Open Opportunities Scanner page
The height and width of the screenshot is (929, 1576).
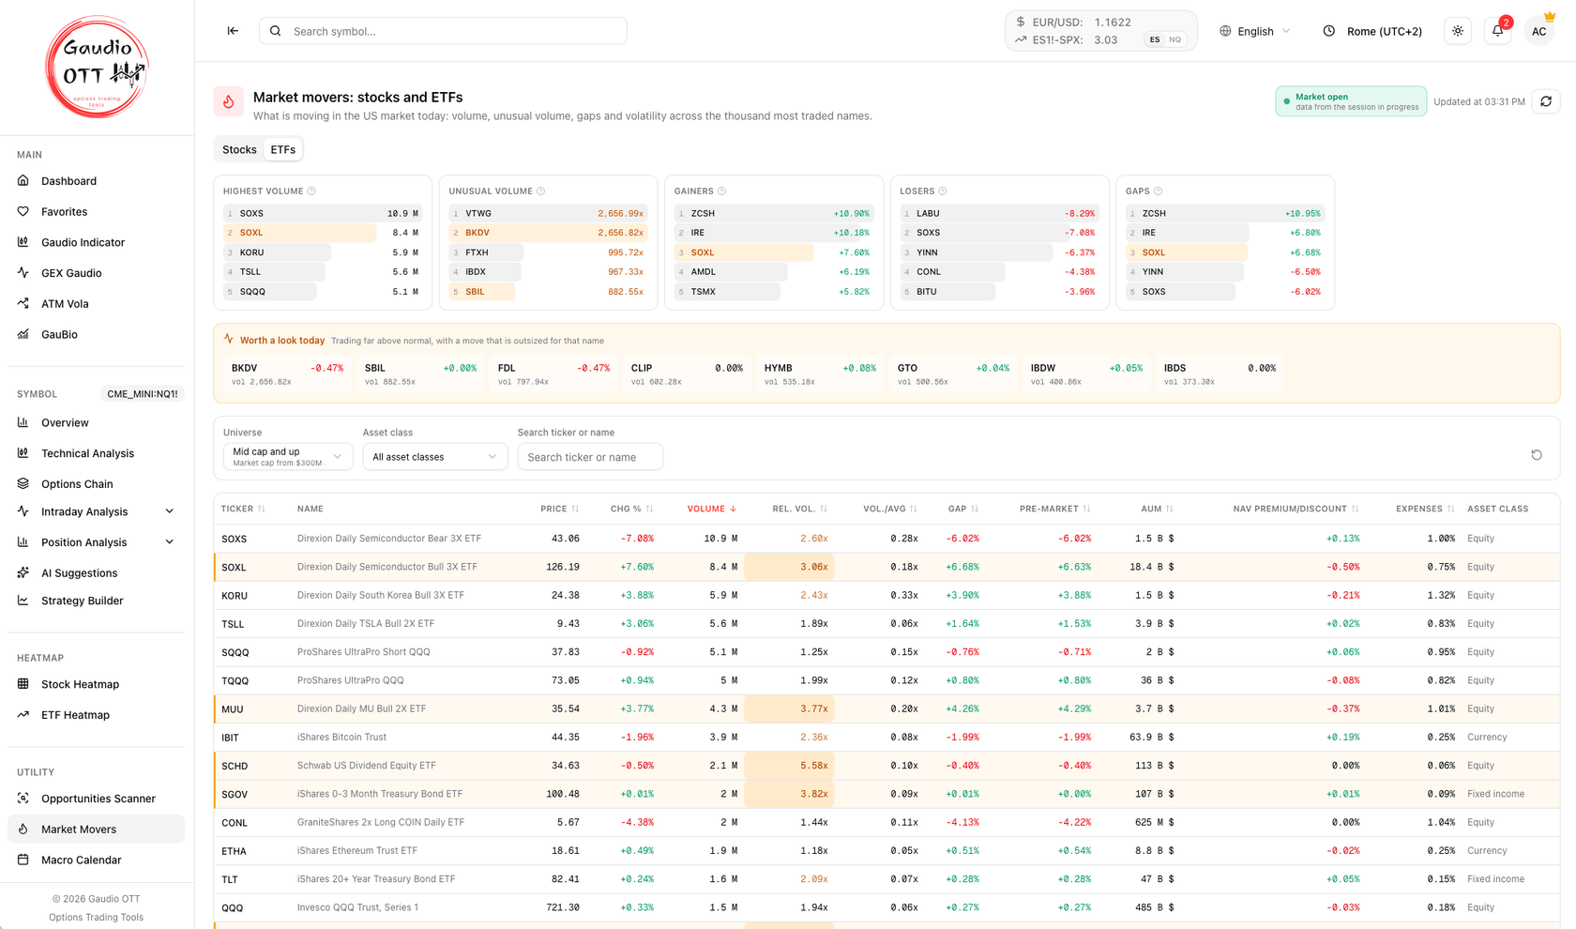(96, 799)
